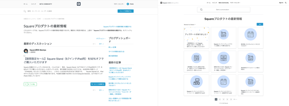Open sidebar article 接触を抑えて注文
The width and height of the screenshot is (289, 106).
(x=120, y=92)
